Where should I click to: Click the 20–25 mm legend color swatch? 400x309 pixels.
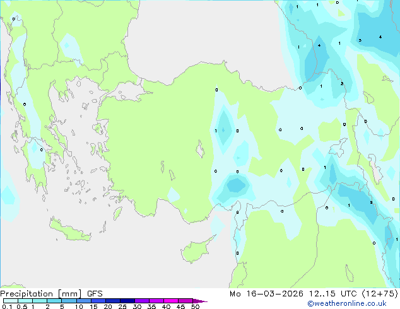pyautogui.click(x=112, y=301)
